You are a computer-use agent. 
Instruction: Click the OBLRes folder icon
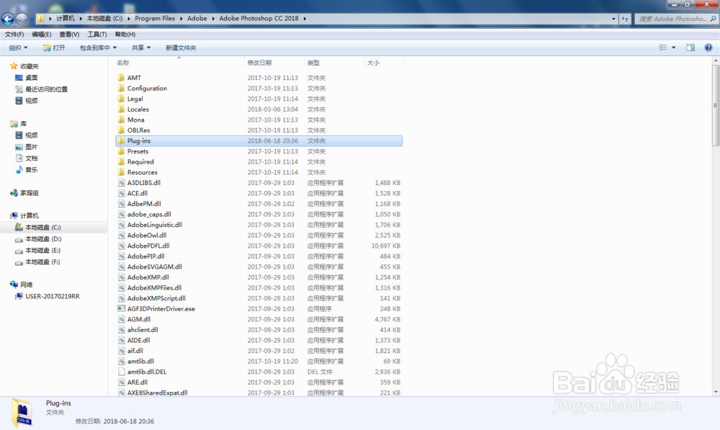click(x=121, y=130)
